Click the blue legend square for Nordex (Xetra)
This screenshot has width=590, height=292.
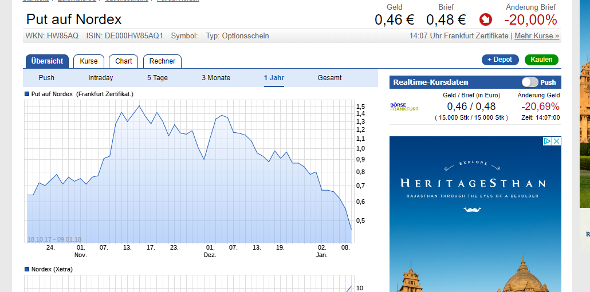coord(27,270)
